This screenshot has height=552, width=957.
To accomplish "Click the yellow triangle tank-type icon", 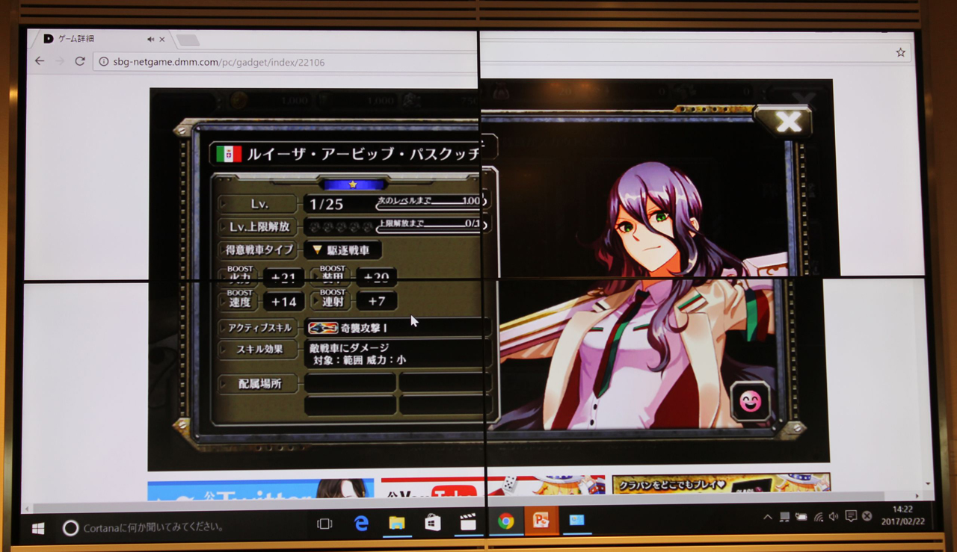I will pyautogui.click(x=318, y=250).
